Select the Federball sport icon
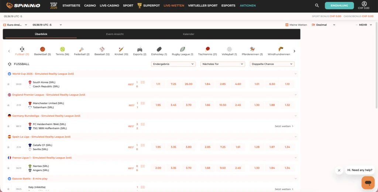378x192 pixels. (x=82, y=49)
